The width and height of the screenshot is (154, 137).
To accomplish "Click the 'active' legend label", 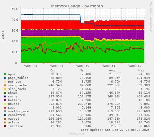I will (14, 122).
